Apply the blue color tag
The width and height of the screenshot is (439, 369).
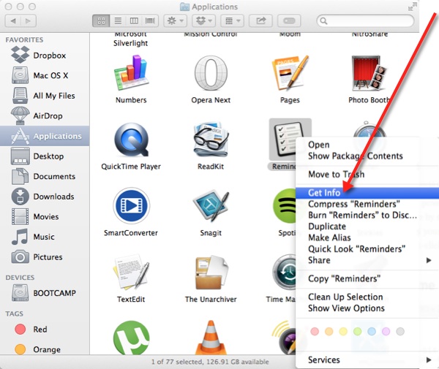coord(372,332)
